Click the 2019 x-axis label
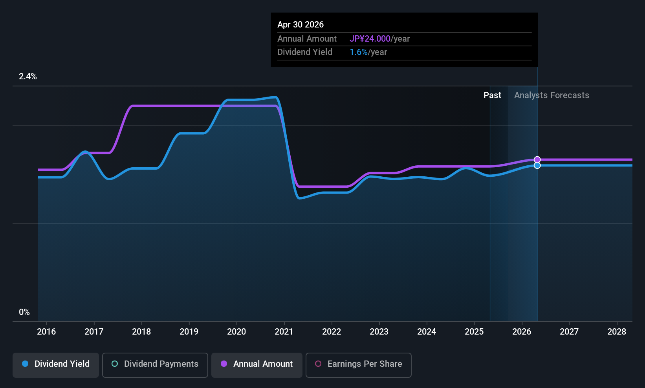Viewport: 645px width, 388px height. (189, 332)
